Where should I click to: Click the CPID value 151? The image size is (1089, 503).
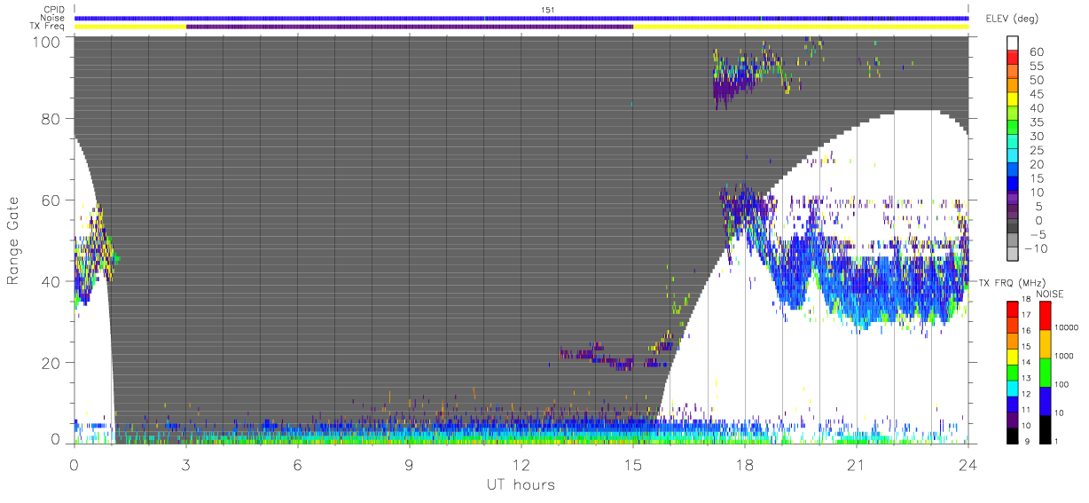[548, 10]
